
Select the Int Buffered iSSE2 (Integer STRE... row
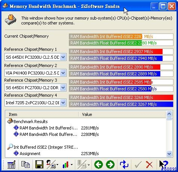86,147
